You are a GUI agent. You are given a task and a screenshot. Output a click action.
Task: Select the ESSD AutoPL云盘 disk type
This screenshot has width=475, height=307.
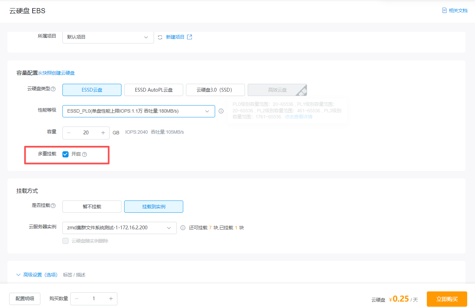coord(154,90)
